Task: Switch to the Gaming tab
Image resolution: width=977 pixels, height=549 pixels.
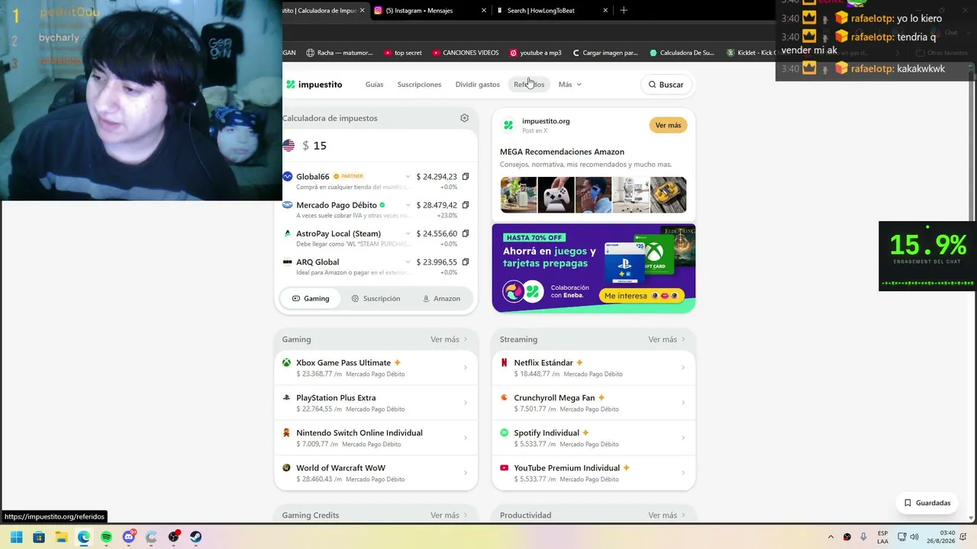Action: pyautogui.click(x=311, y=298)
